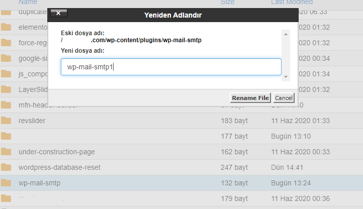Click the dialog scrollbar down arrow

pos(286,76)
